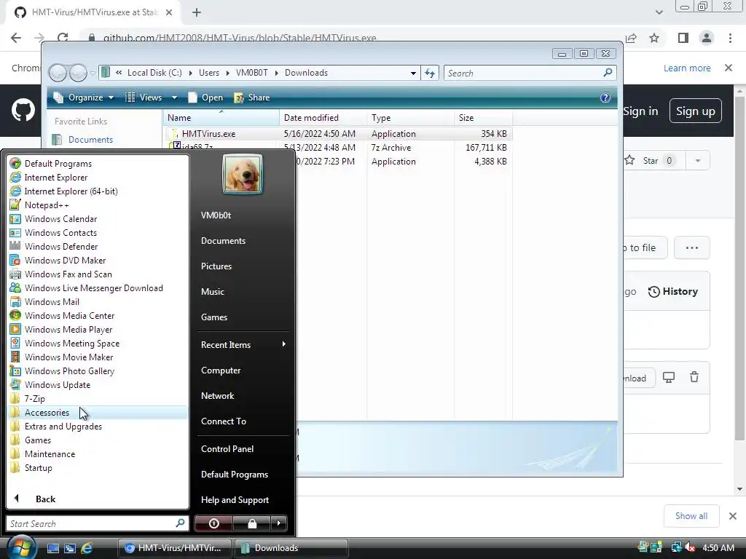Click the Learn more link in Chrome
The height and width of the screenshot is (559, 746).
(687, 68)
